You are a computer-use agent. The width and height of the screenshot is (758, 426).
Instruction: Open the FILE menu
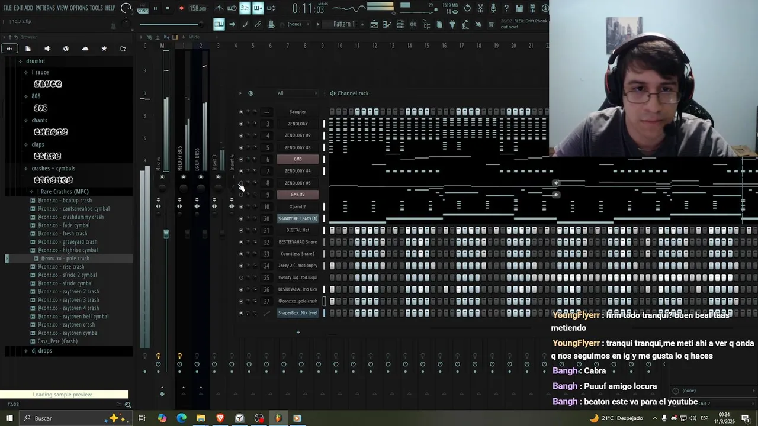(x=7, y=8)
